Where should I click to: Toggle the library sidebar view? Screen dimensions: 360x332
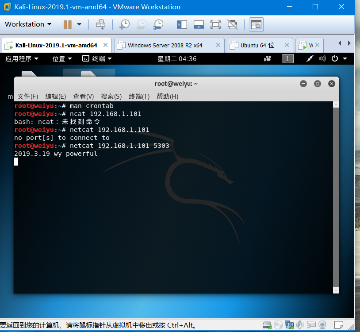[182, 24]
